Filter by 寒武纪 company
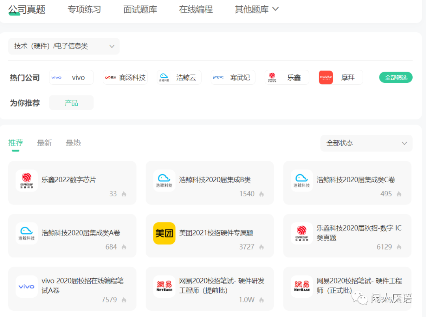Screen dimensions: 426x317 pyautogui.click(x=240, y=78)
